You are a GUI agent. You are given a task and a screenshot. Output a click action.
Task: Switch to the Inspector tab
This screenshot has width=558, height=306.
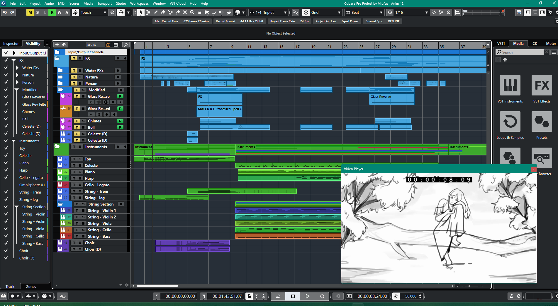[x=11, y=44]
